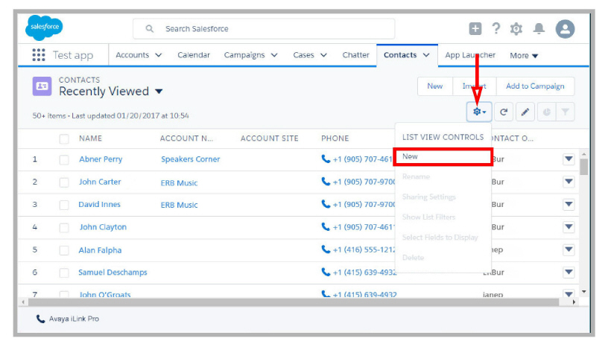Open the list view controls gear
Image resolution: width=608 pixels, height=347 pixels.
(479, 112)
